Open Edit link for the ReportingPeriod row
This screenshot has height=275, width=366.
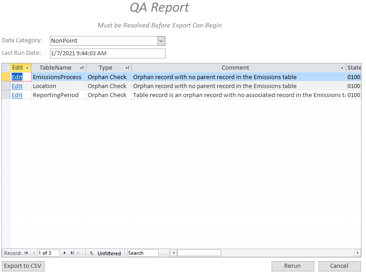point(17,95)
